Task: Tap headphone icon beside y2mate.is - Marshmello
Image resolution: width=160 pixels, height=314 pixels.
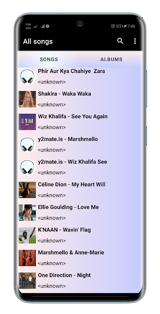Action: (27, 144)
